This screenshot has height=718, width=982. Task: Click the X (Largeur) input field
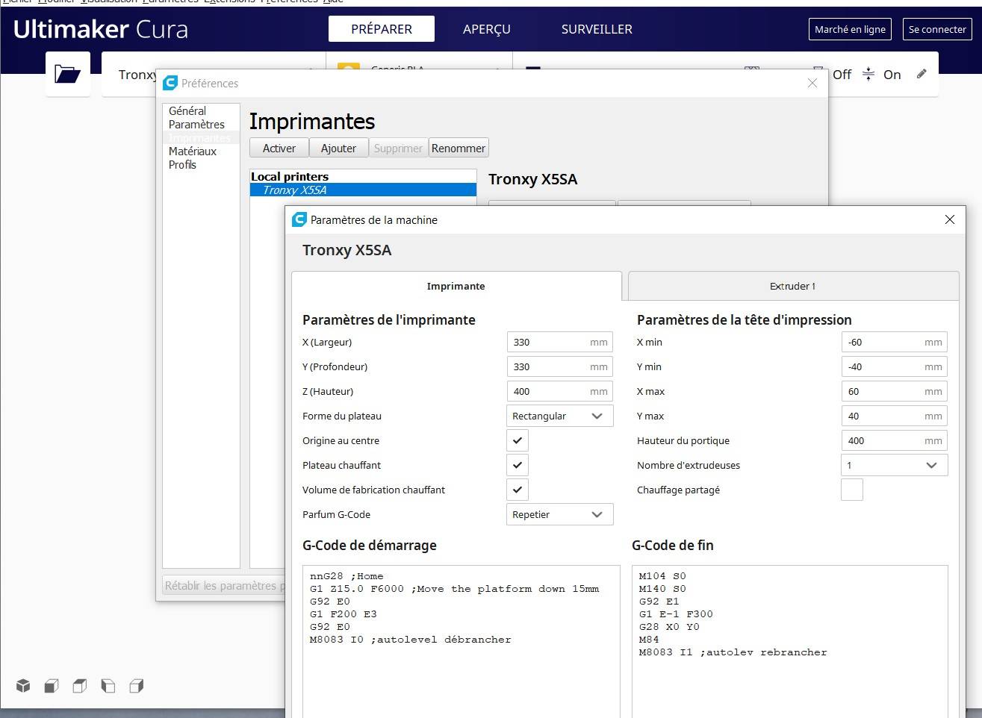click(x=550, y=342)
